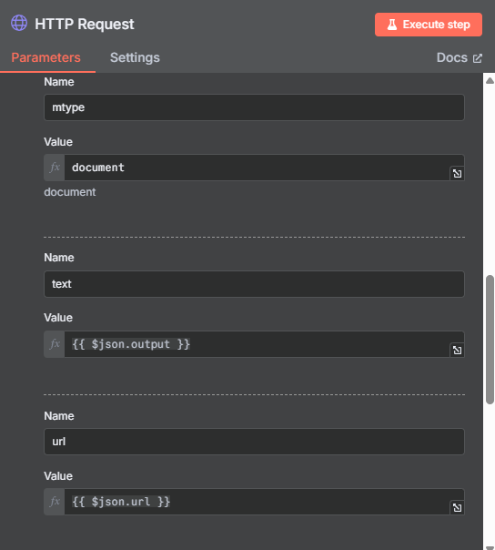Click the HTTP Request globe icon
The width and height of the screenshot is (495, 550).
click(19, 23)
